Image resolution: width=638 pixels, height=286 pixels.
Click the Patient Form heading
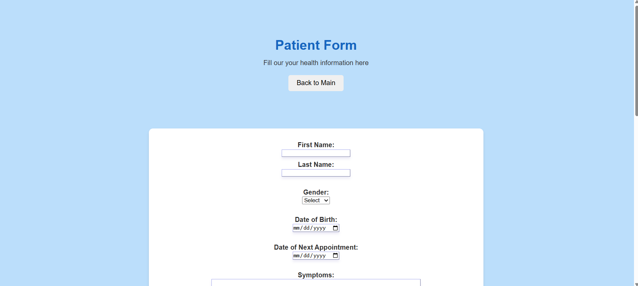[x=316, y=45]
